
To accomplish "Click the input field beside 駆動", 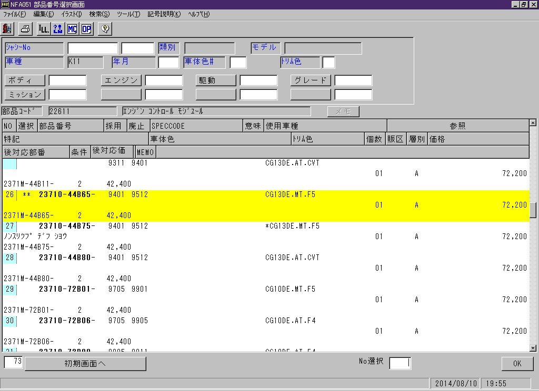I will 258,80.
